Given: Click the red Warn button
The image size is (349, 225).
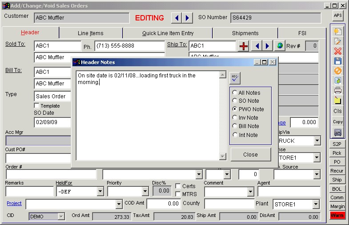Looking at the screenshot, I should coord(337,216).
